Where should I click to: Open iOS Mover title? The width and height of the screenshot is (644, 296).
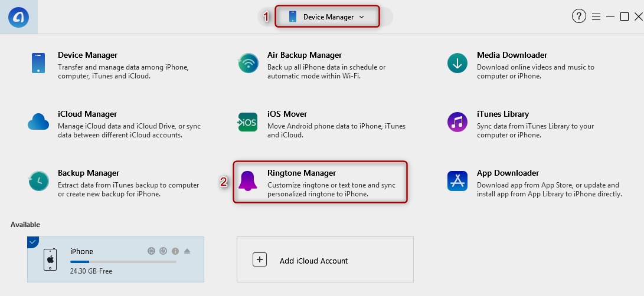(287, 114)
